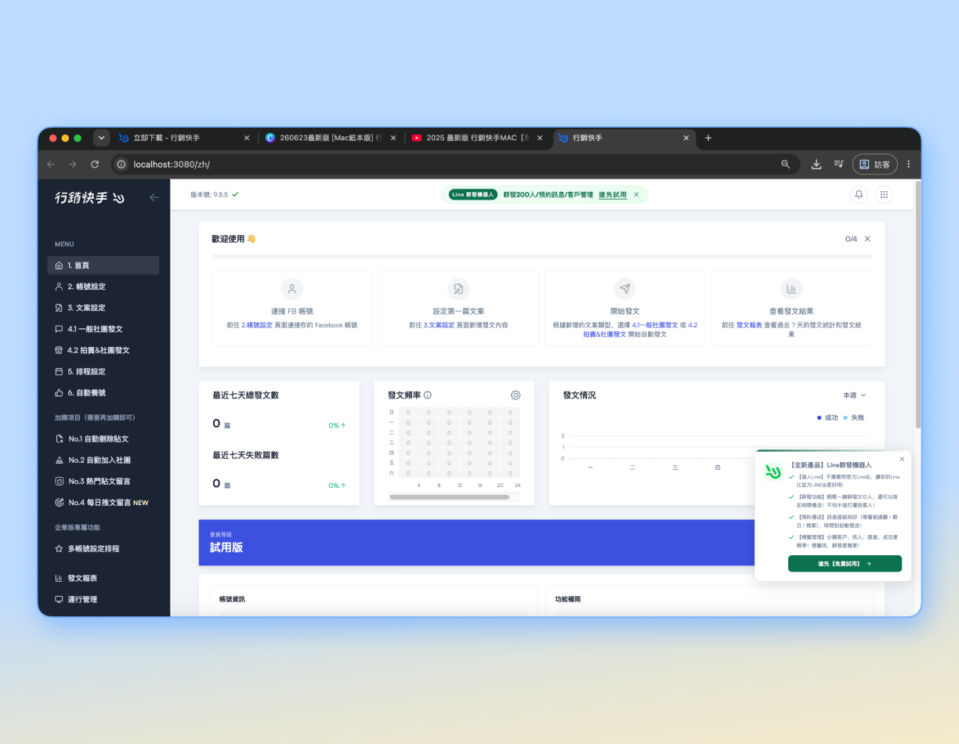
Task: Open the 本週 dropdown in 發文情況
Action: point(855,395)
